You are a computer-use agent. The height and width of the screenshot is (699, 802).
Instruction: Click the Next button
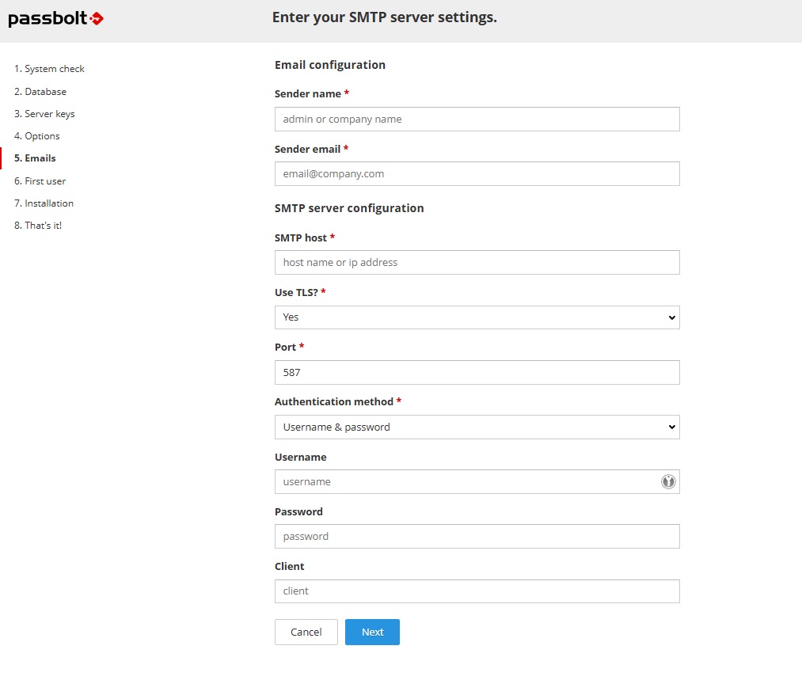pyautogui.click(x=372, y=632)
